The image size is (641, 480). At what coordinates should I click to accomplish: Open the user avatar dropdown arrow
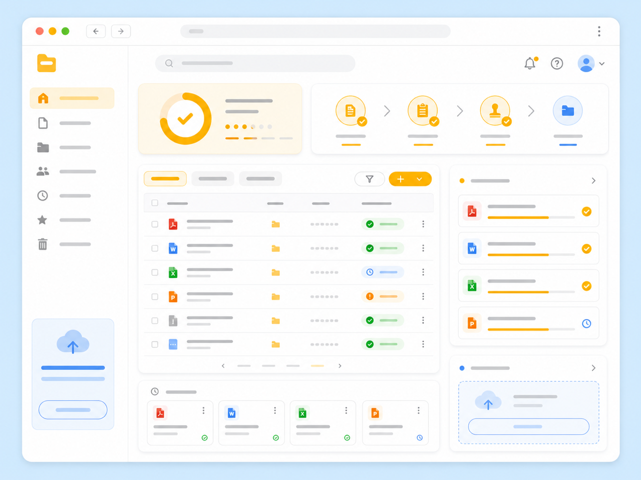602,64
